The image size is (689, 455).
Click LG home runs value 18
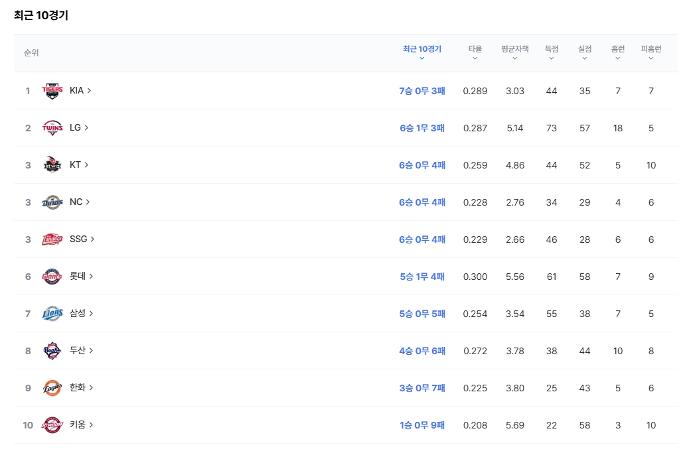coord(618,128)
